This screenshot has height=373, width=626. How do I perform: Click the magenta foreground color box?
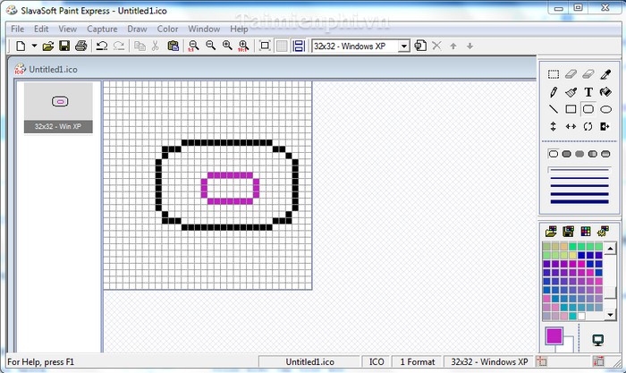(x=554, y=336)
